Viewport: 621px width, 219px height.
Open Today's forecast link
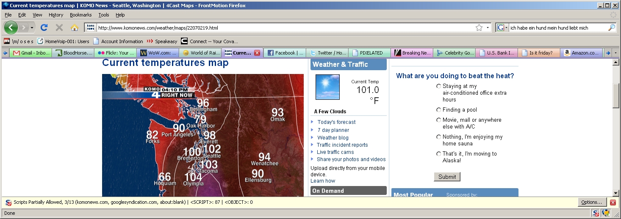[337, 122]
